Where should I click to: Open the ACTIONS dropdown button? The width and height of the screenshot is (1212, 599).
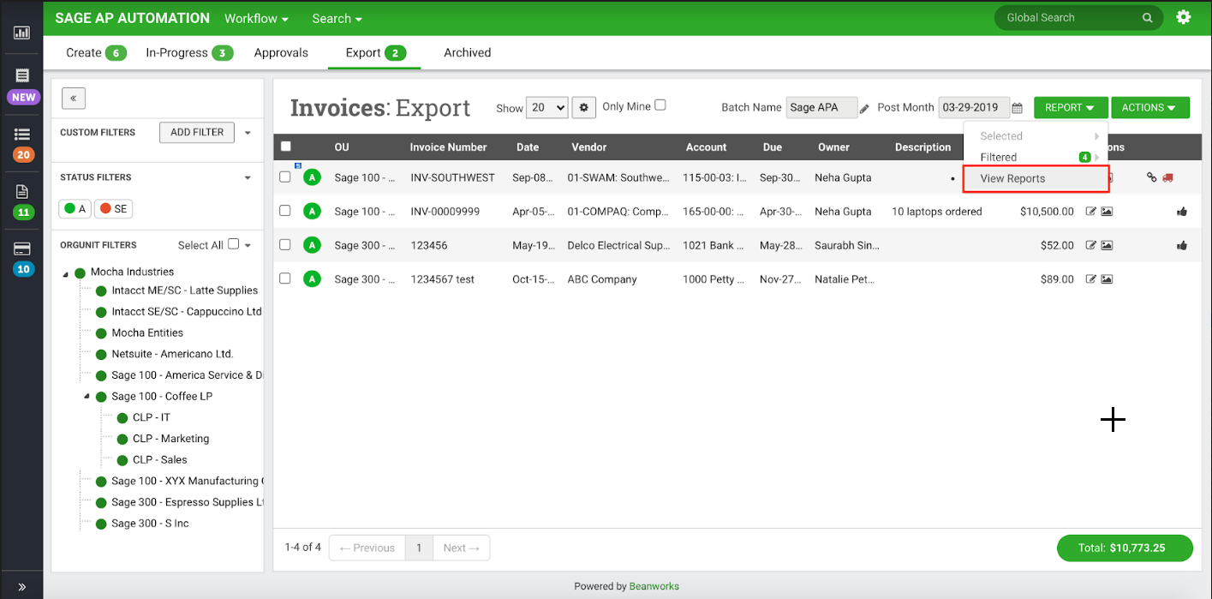click(1149, 108)
